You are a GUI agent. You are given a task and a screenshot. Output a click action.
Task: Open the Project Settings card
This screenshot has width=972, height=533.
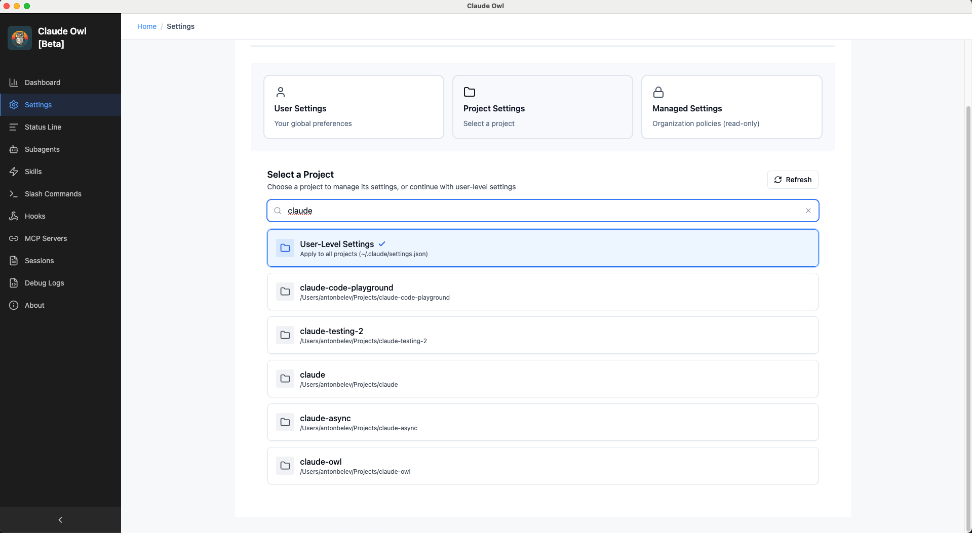[542, 107]
